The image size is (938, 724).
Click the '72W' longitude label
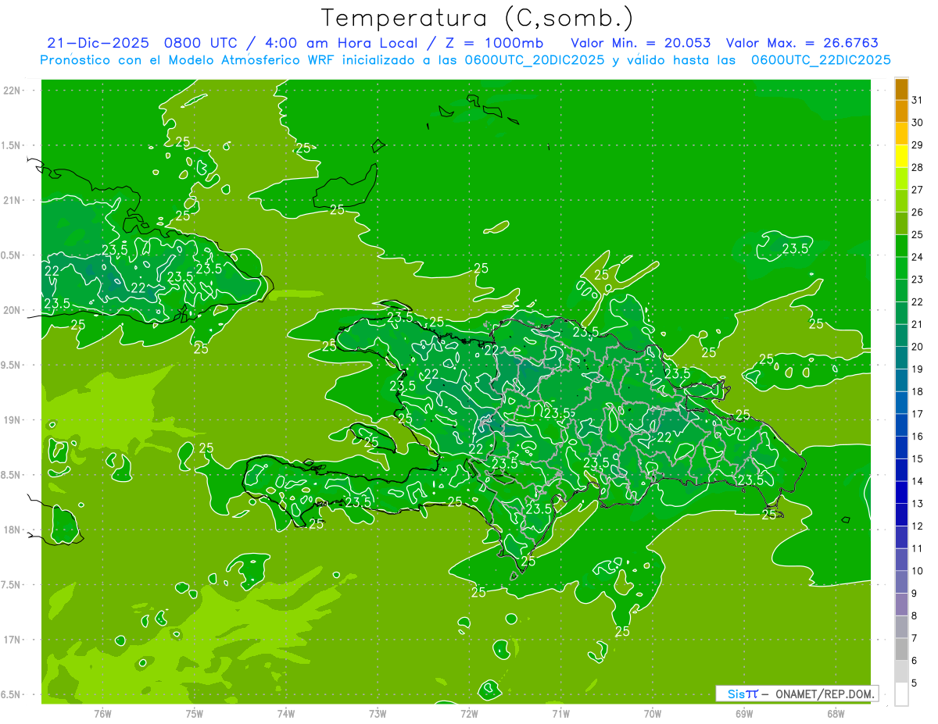(x=469, y=713)
